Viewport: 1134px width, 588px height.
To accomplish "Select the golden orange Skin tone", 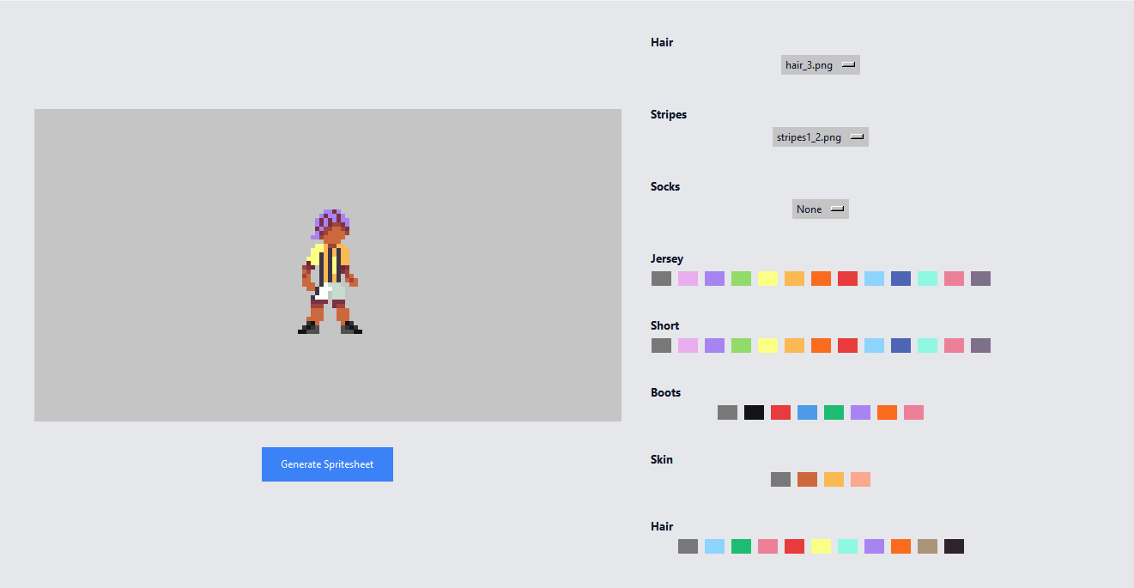I will (834, 480).
